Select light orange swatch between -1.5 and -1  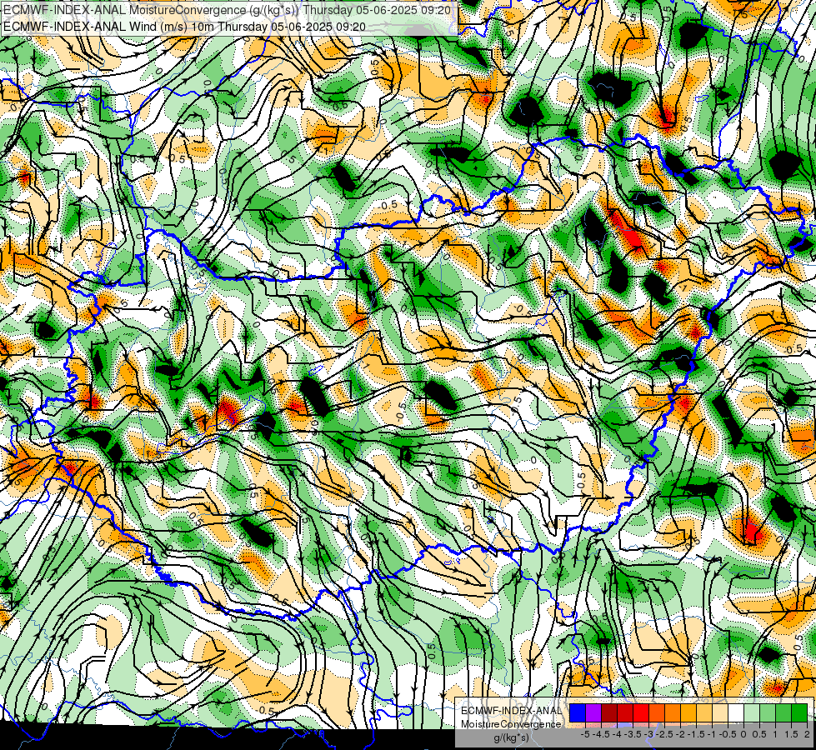click(704, 713)
